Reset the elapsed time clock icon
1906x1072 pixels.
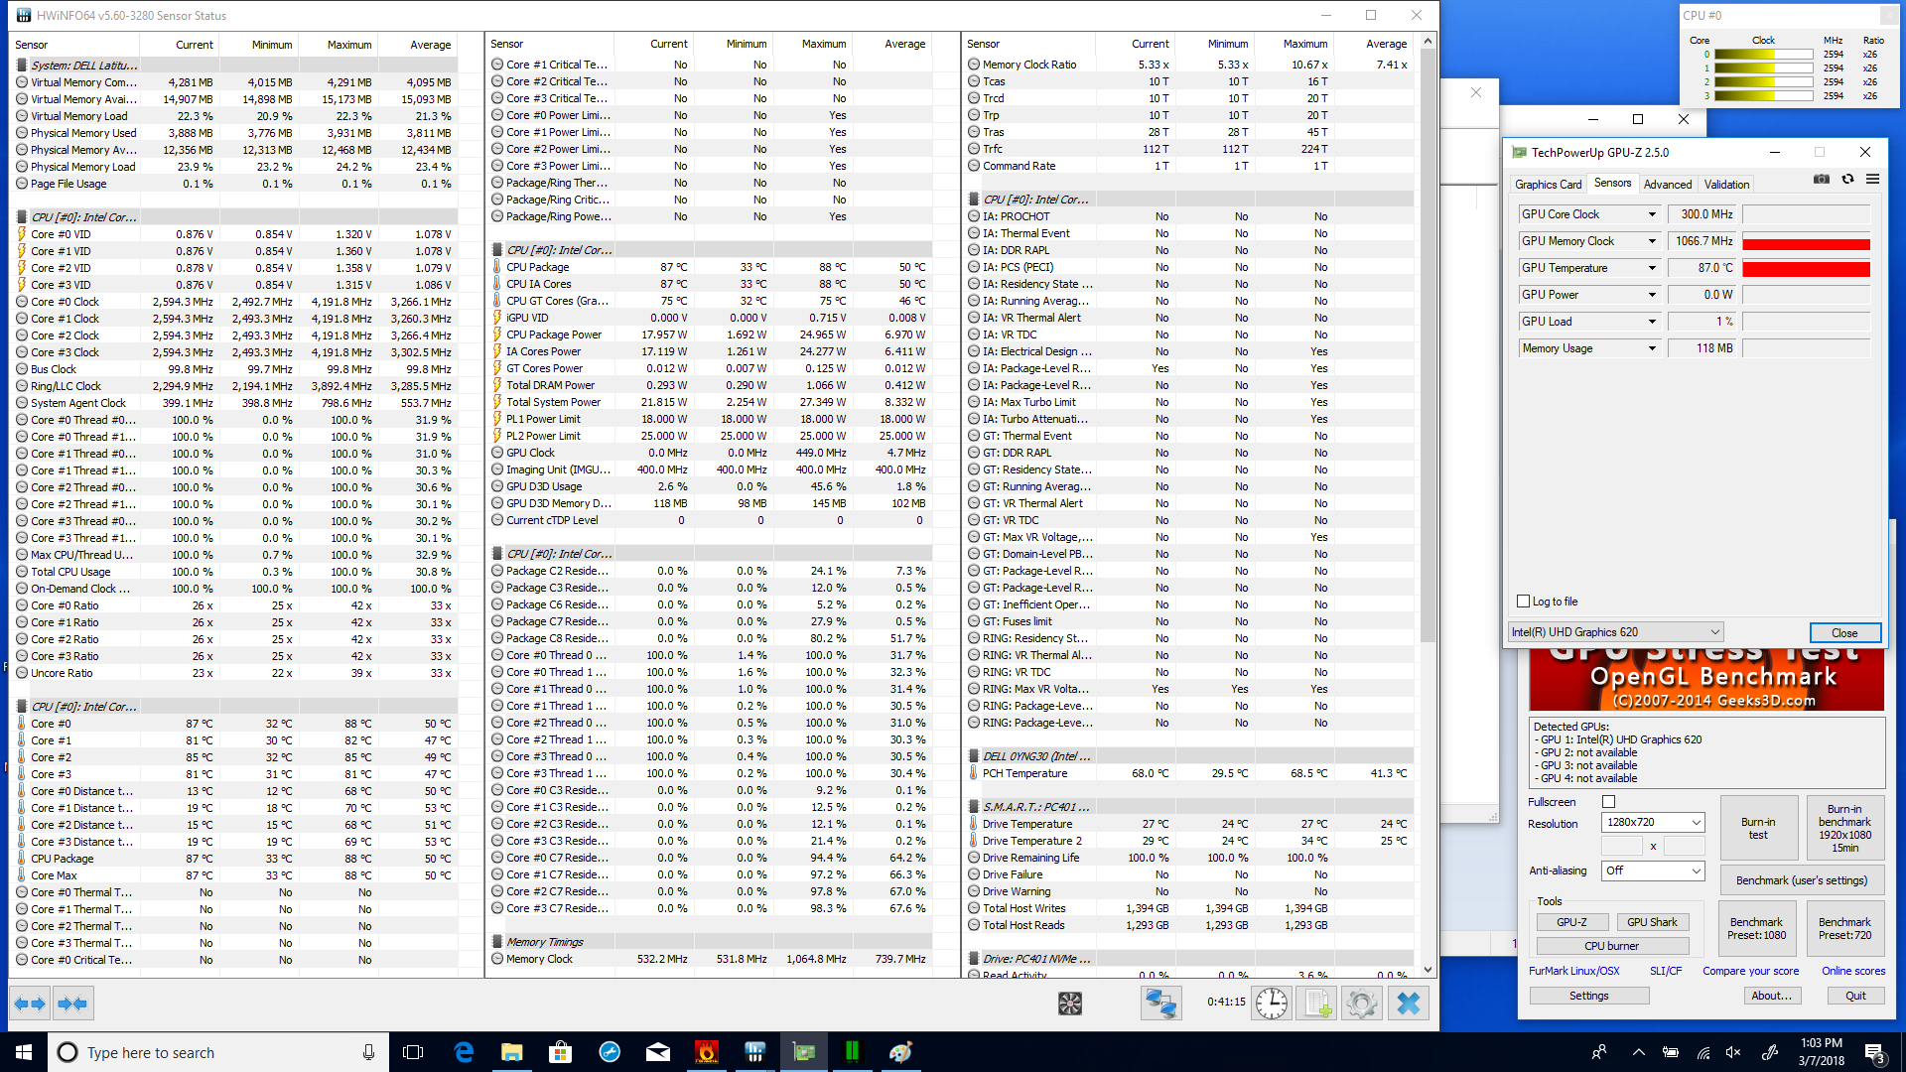[x=1272, y=1005]
